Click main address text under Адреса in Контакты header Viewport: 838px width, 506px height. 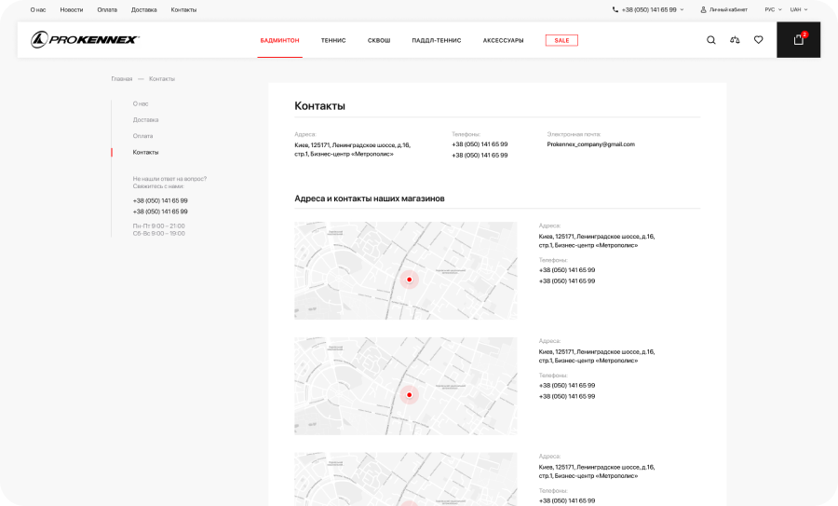tap(353, 150)
